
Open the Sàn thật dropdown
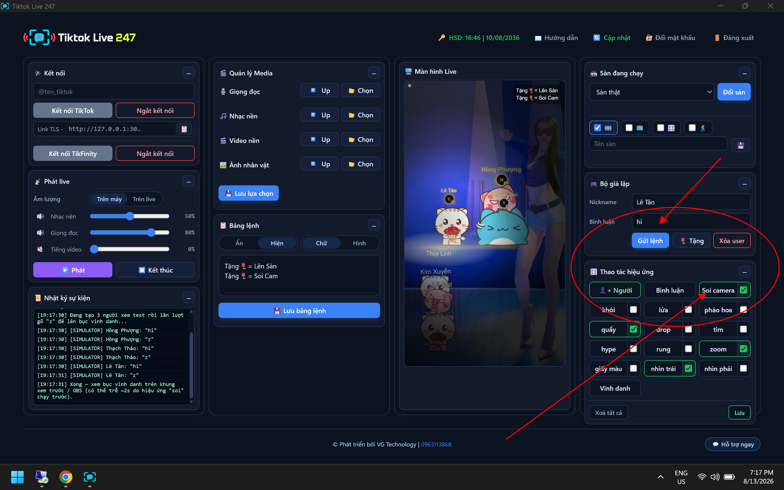click(651, 92)
